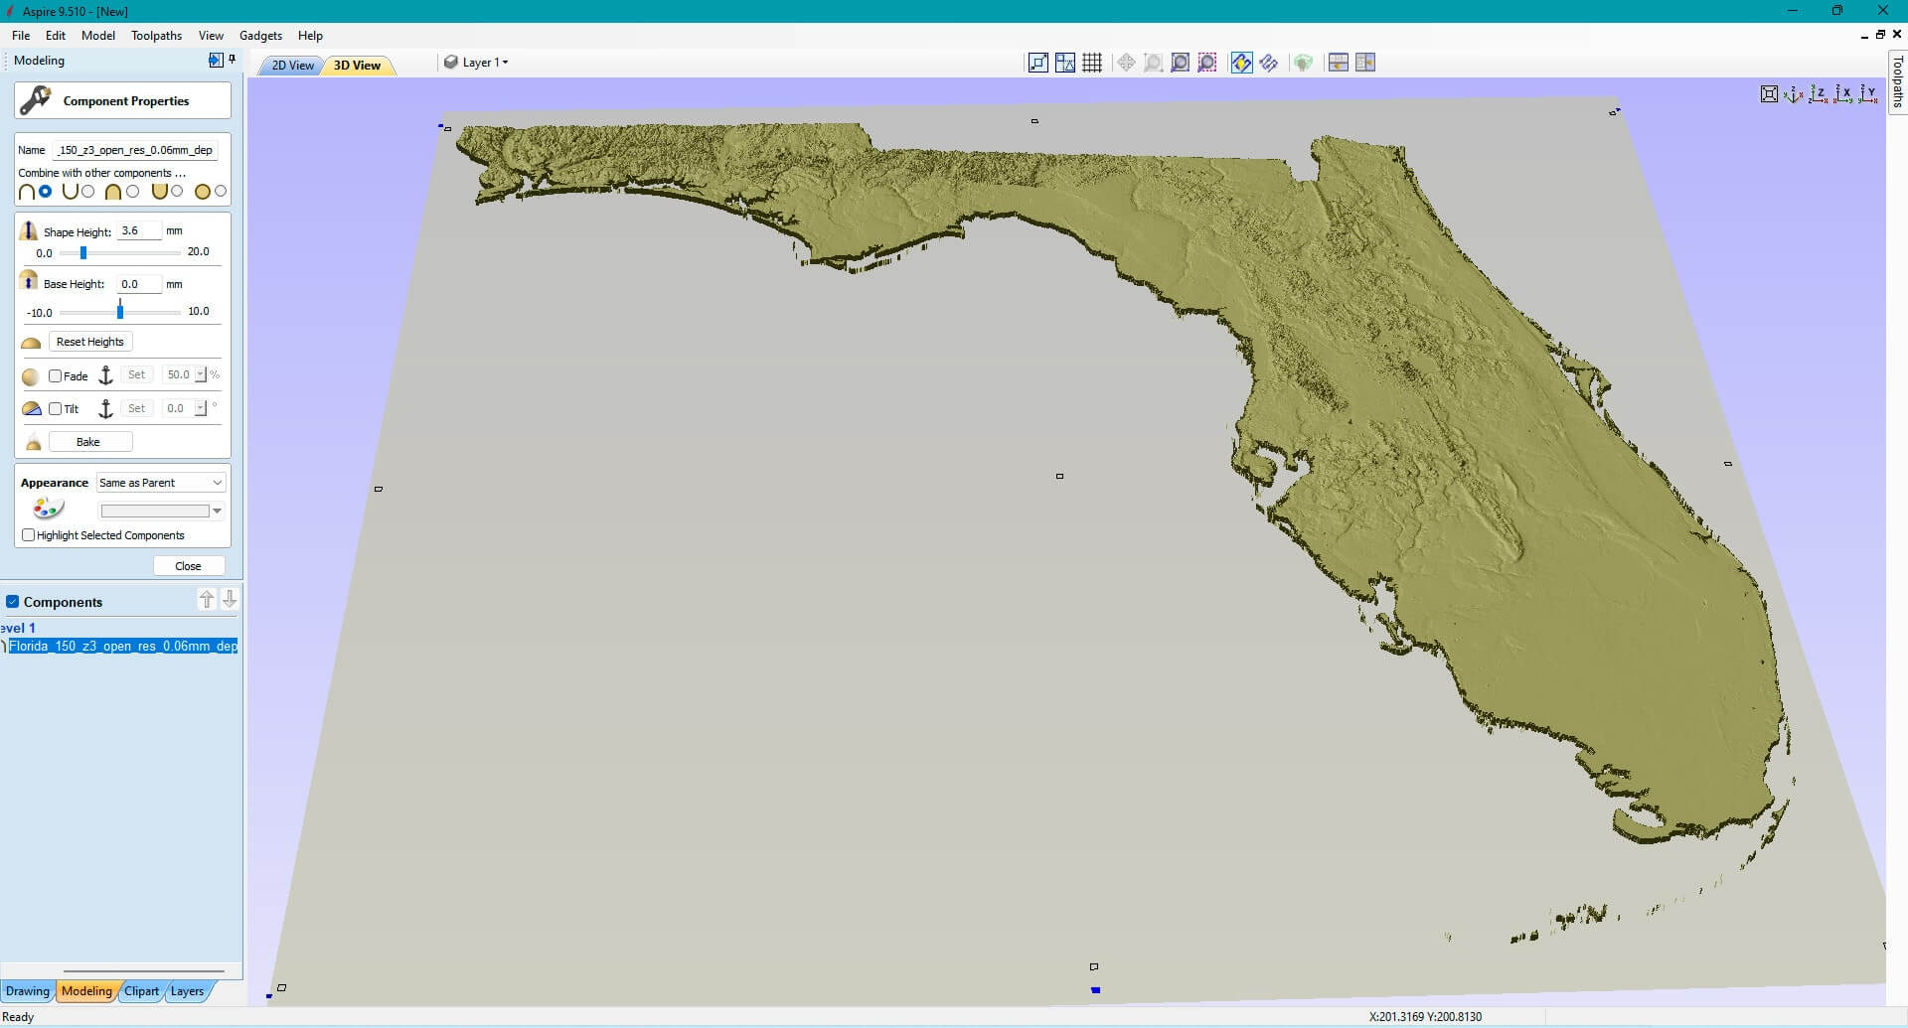
Task: Click the Tilt anchor icon
Action: (x=105, y=408)
